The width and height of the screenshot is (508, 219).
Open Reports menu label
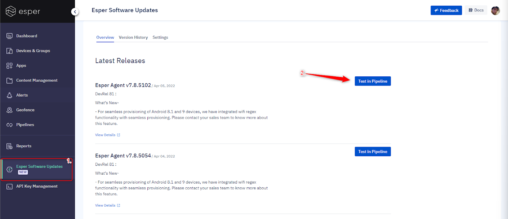(x=24, y=146)
